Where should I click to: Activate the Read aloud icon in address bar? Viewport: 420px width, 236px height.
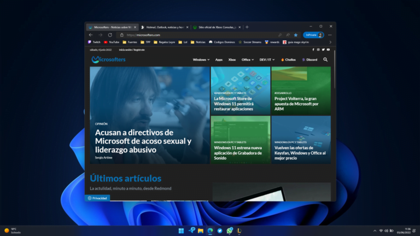click(288, 35)
